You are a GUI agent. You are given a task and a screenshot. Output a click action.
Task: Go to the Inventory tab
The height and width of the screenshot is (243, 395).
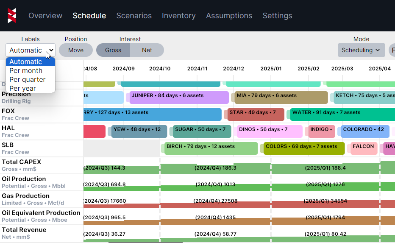click(178, 16)
